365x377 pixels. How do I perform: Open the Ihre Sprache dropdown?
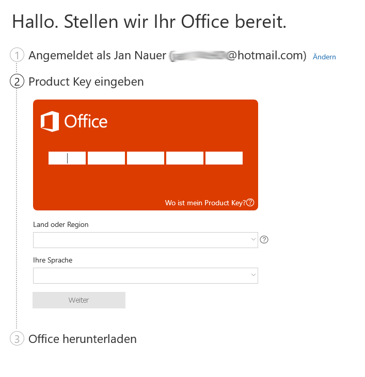(x=145, y=275)
